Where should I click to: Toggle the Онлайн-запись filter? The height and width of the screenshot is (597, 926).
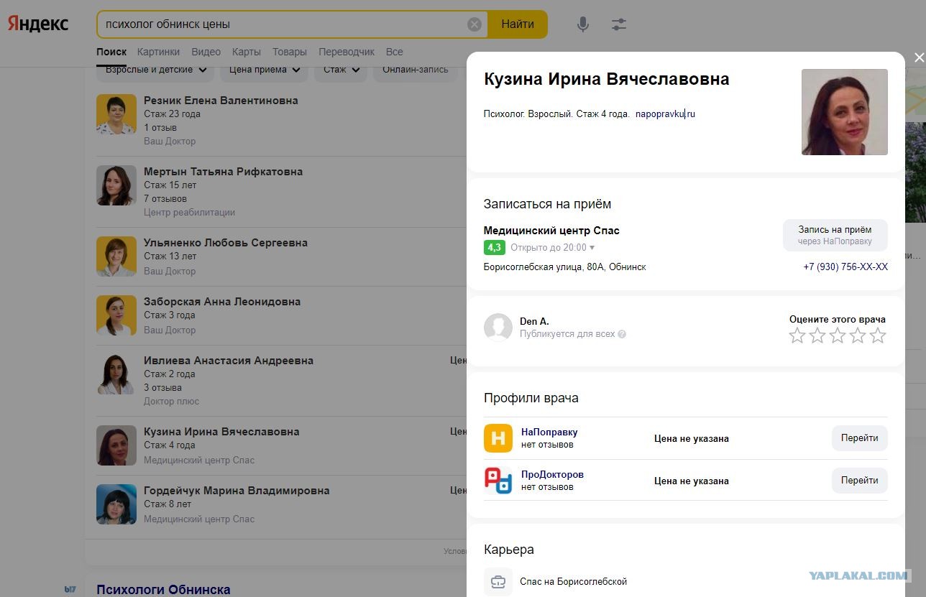416,70
